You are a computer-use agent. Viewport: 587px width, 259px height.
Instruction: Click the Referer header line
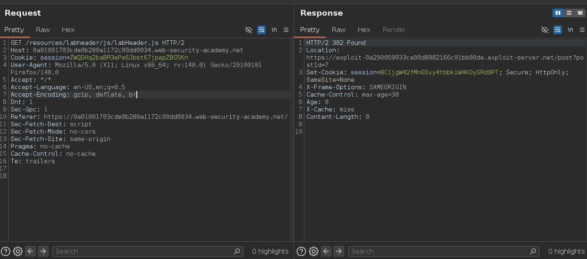[149, 117]
